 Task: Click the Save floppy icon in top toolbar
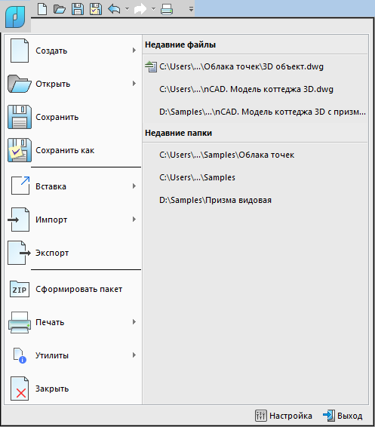click(78, 9)
